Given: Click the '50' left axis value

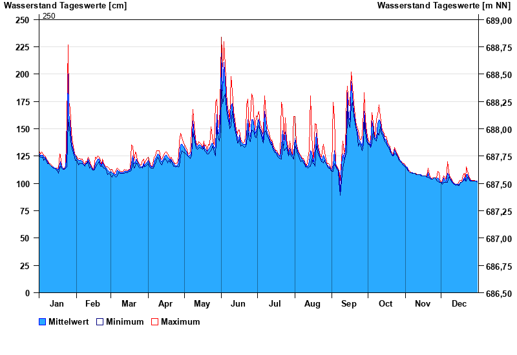Looking at the screenshot, I should [25, 238].
